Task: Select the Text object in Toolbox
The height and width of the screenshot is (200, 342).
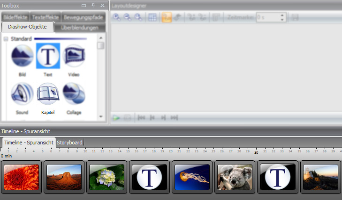Action: (x=48, y=56)
